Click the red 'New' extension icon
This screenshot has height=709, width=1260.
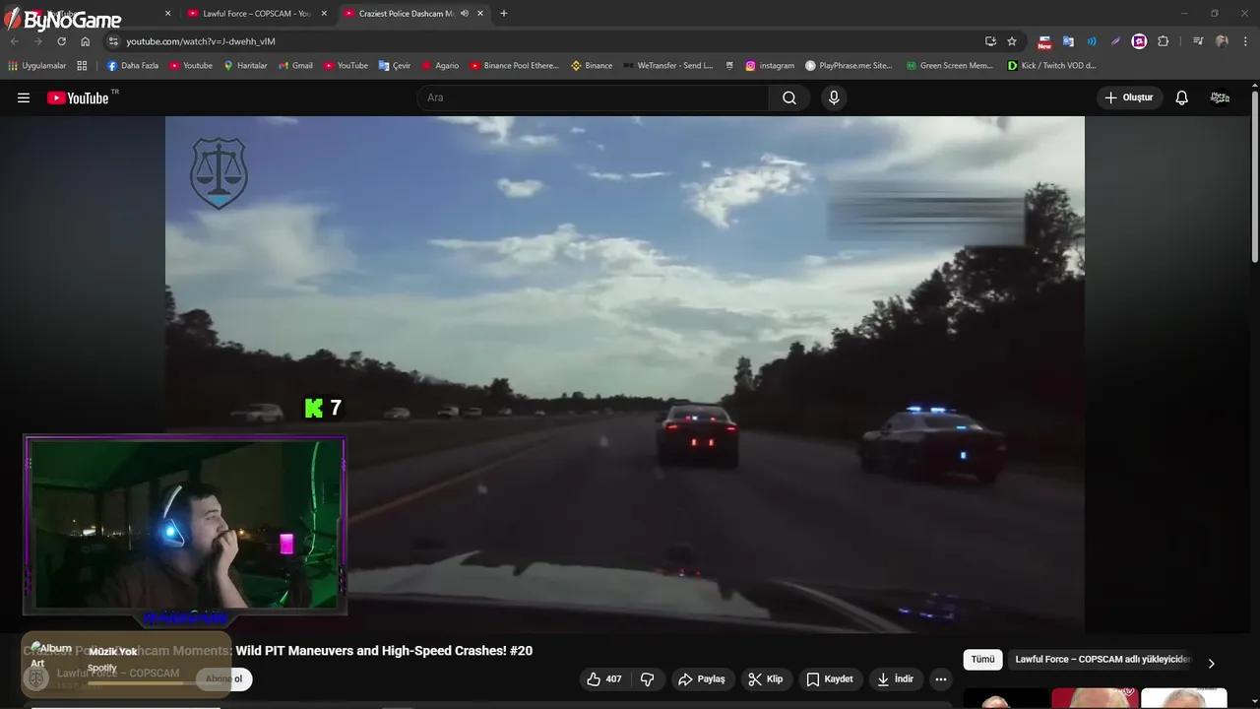click(x=1044, y=41)
